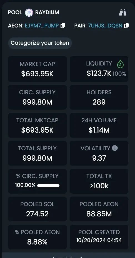Click the Categorize your token button
The width and height of the screenshot is (135, 258).
(x=40, y=43)
